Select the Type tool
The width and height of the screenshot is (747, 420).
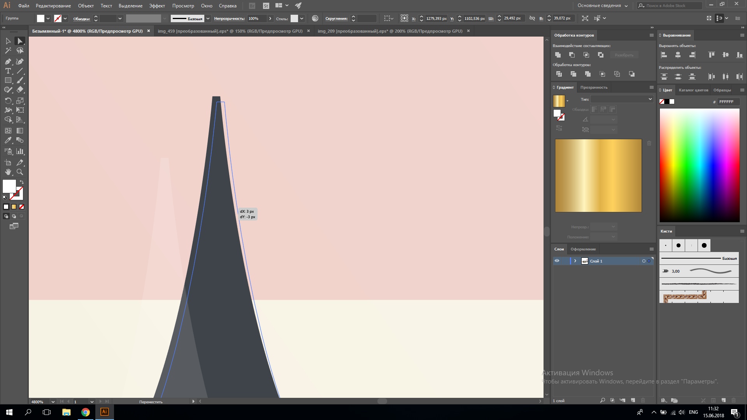8,71
